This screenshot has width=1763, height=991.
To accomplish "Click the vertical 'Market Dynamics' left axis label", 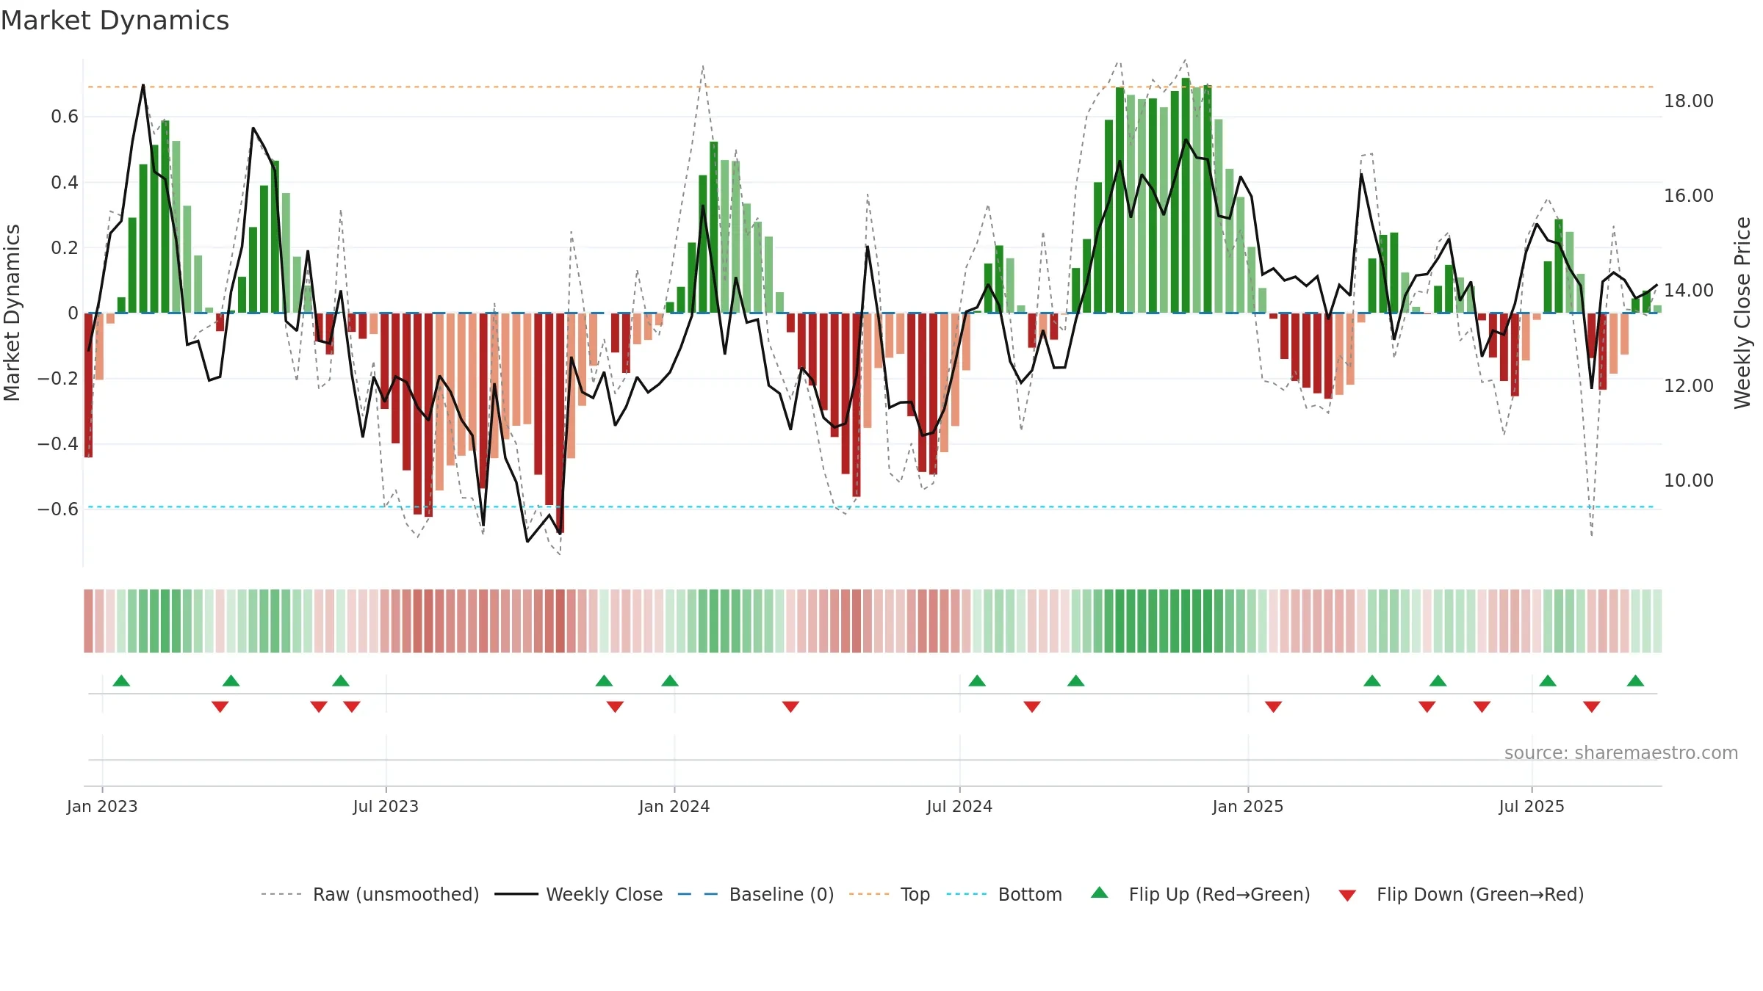I will [12, 313].
